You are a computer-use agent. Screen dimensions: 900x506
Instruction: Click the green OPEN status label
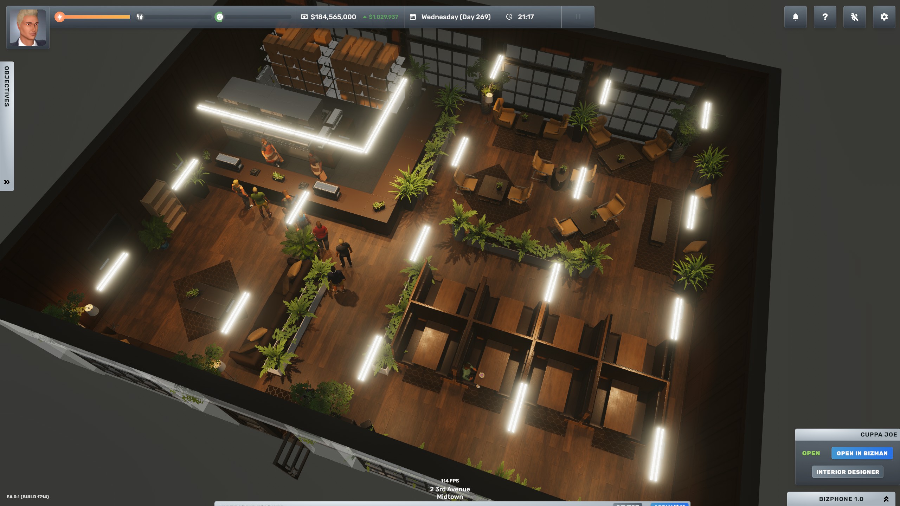(811, 453)
